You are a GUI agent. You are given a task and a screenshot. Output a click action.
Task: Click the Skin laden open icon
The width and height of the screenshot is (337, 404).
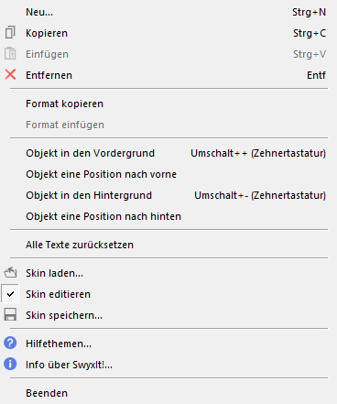(10, 272)
